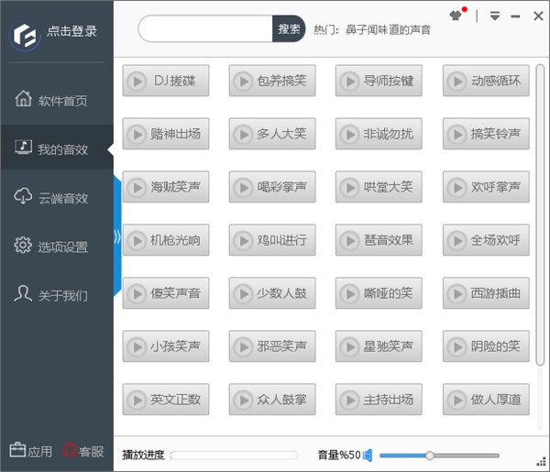Play the 星驰笑声 sound effect

pos(379,346)
